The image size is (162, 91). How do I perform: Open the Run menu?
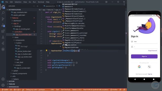coord(34,2)
